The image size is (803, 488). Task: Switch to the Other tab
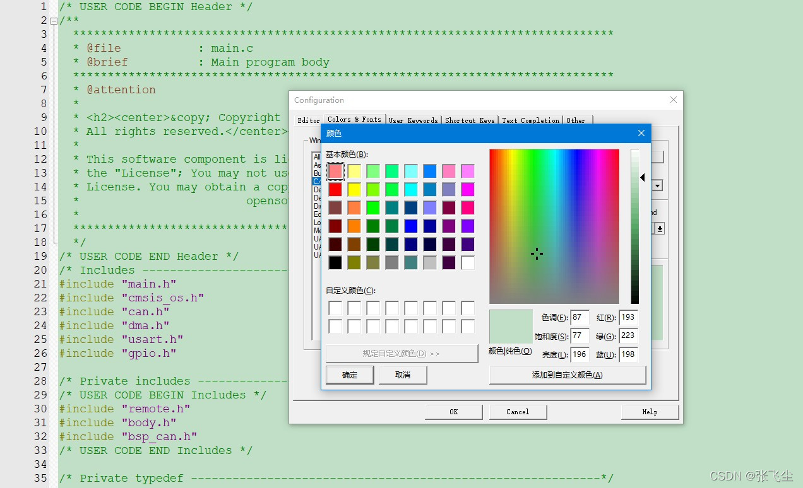click(x=576, y=120)
